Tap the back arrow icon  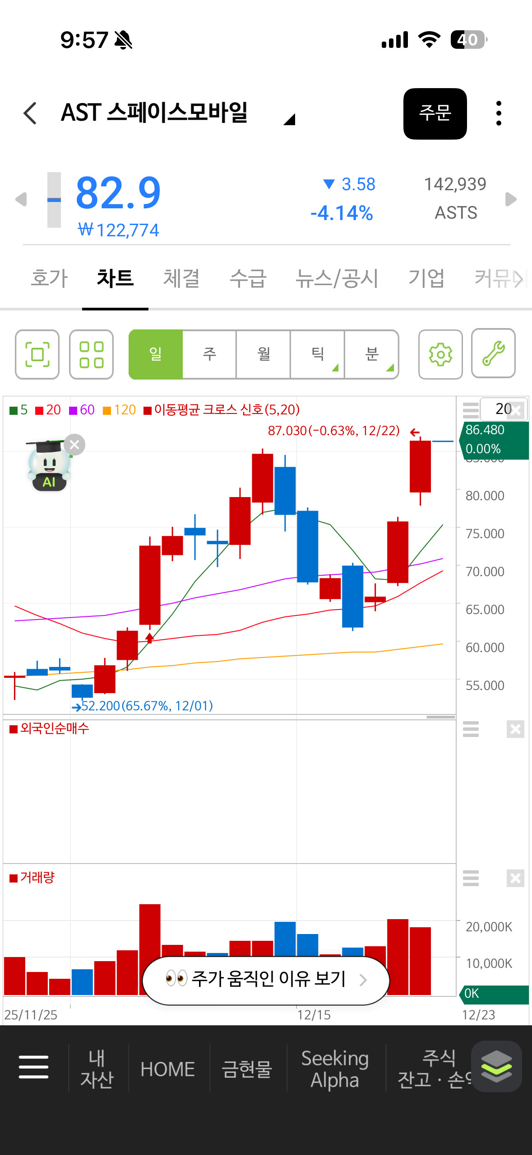click(30, 113)
